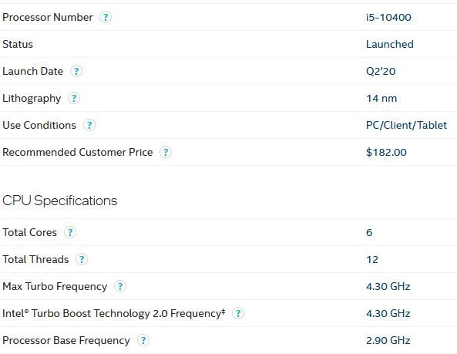Click Recommended Customer Price help icon
The image size is (457, 354).
tap(166, 152)
